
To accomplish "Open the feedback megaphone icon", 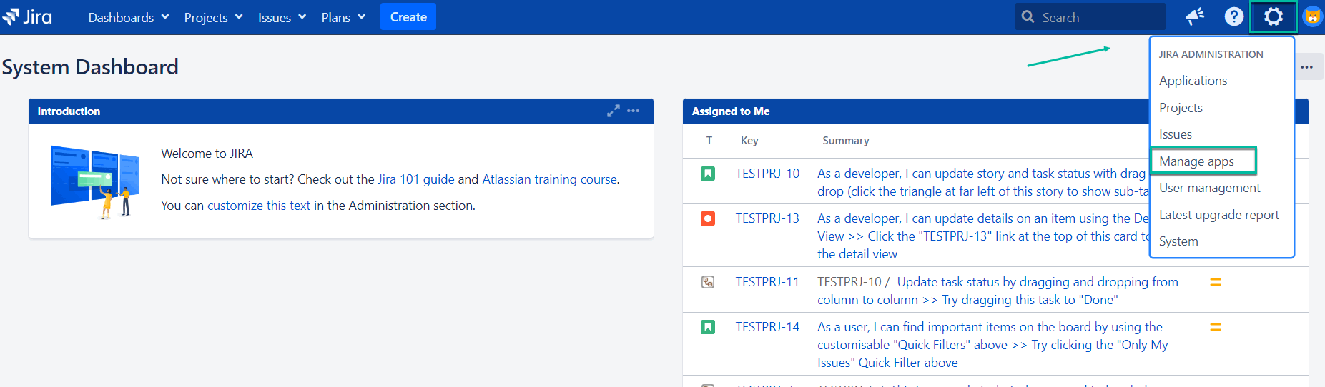I will click(x=1195, y=16).
